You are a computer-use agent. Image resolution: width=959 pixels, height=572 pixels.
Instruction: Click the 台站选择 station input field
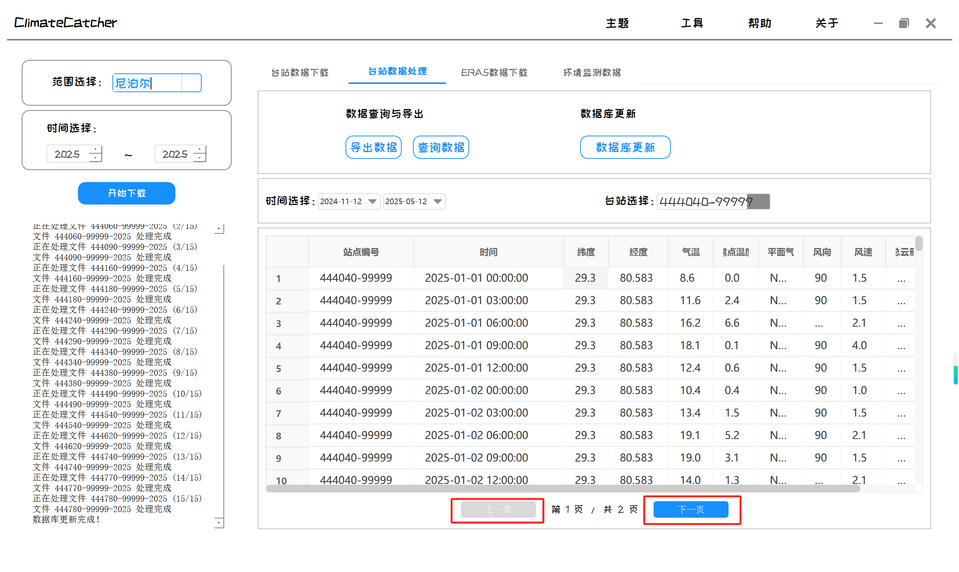702,202
